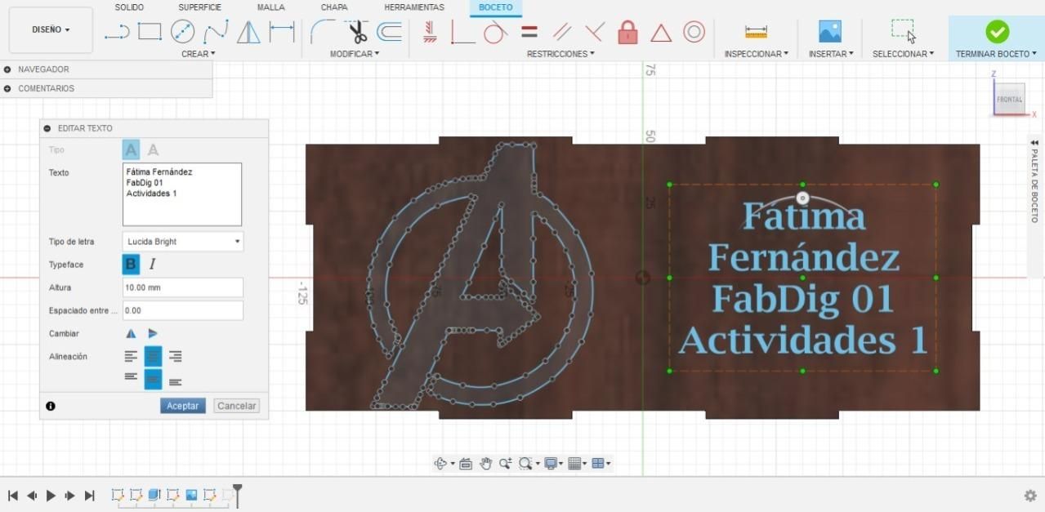Activate the Pan hand tool

coord(485,464)
